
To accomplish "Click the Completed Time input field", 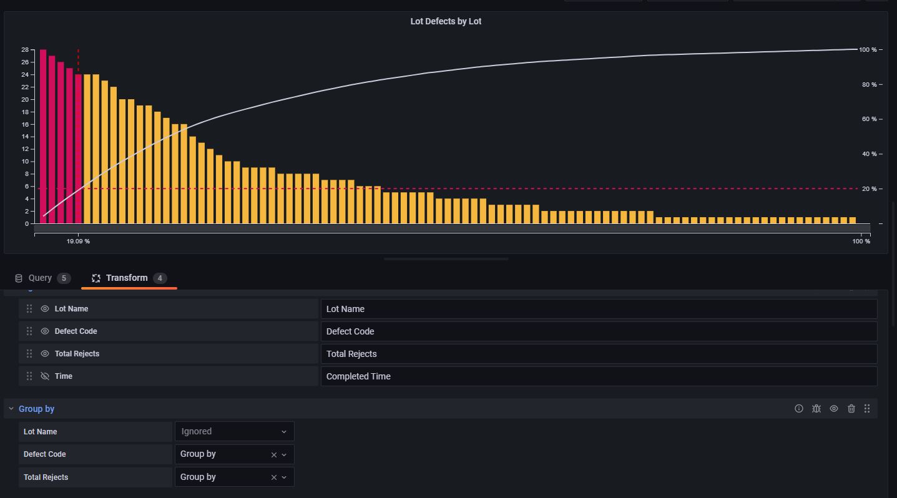I will (x=599, y=376).
